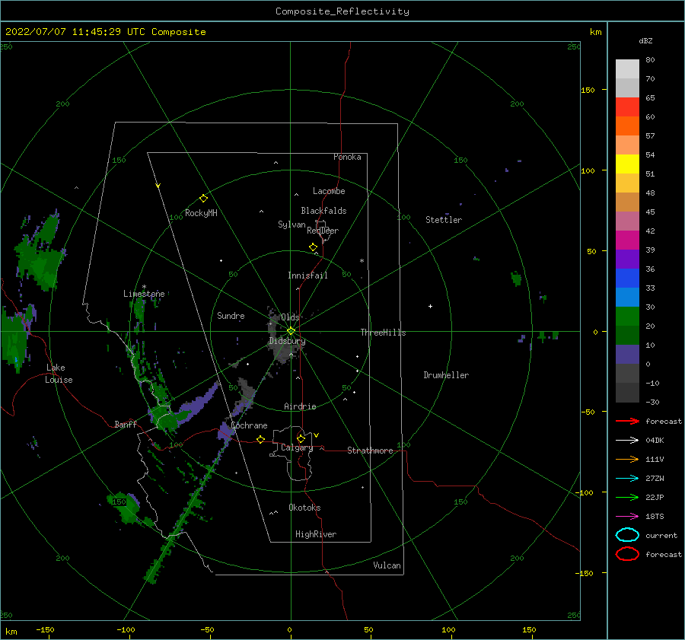
Task: Click the timestamp 2022/07/07 11:45:29 UTC Composite
Action: coord(105,32)
